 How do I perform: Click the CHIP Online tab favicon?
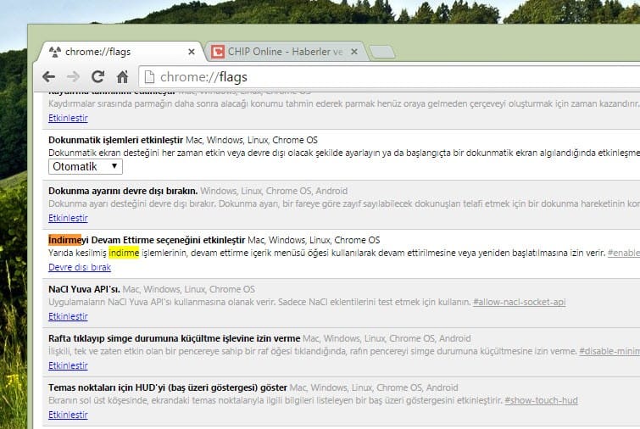pos(218,52)
